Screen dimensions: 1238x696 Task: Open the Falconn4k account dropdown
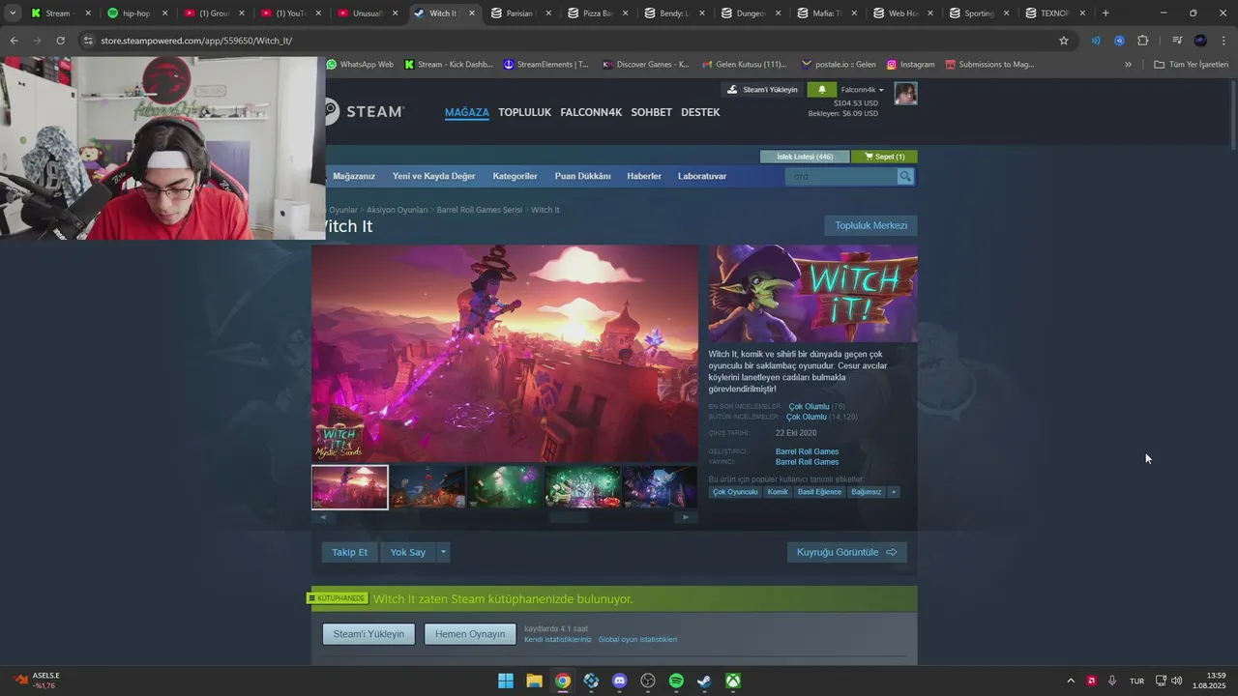coord(863,90)
